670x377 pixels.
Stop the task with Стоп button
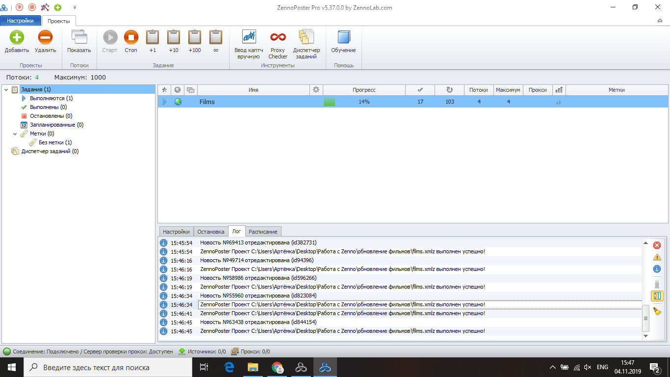(x=131, y=41)
